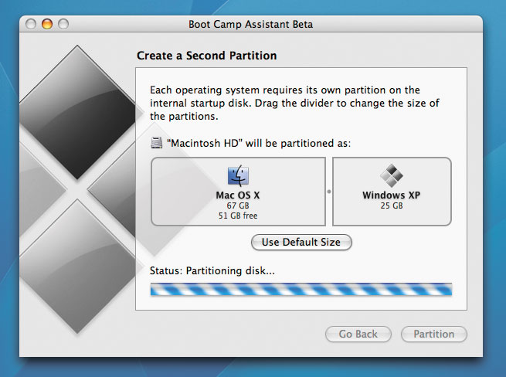
Task: Click "Macintosh HD will be partitioned as" text
Action: [259, 143]
